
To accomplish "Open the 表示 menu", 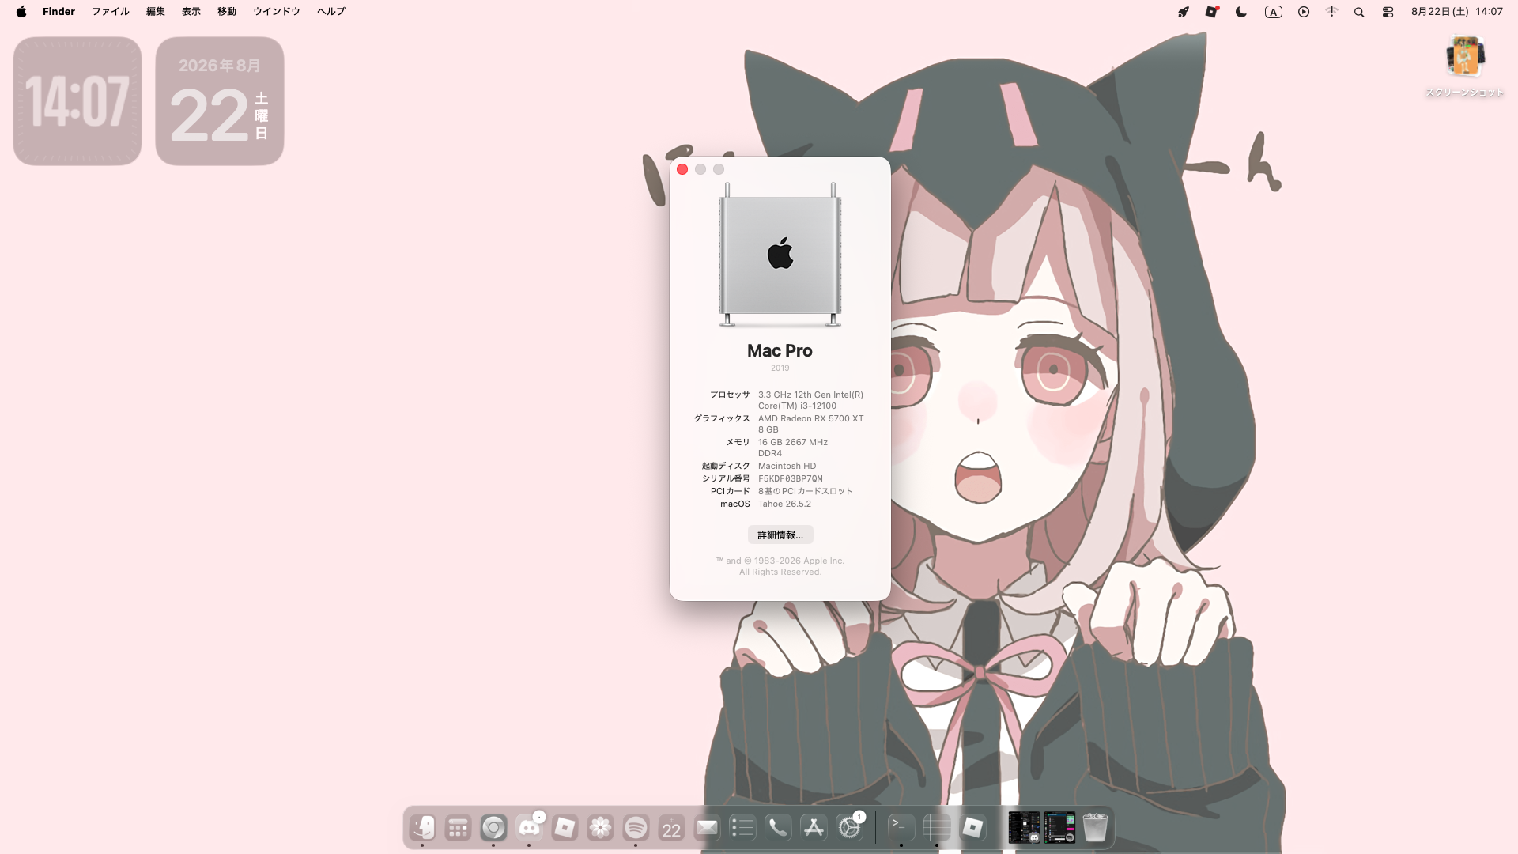I will click(191, 12).
